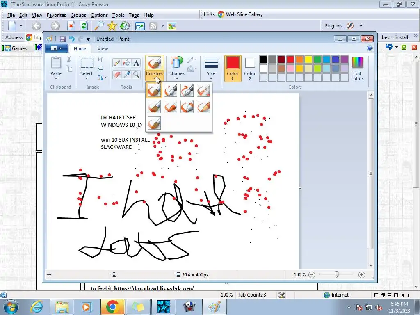Image resolution: width=420 pixels, height=315 pixels.
Task: Click the Edit colors button
Action: [357, 68]
